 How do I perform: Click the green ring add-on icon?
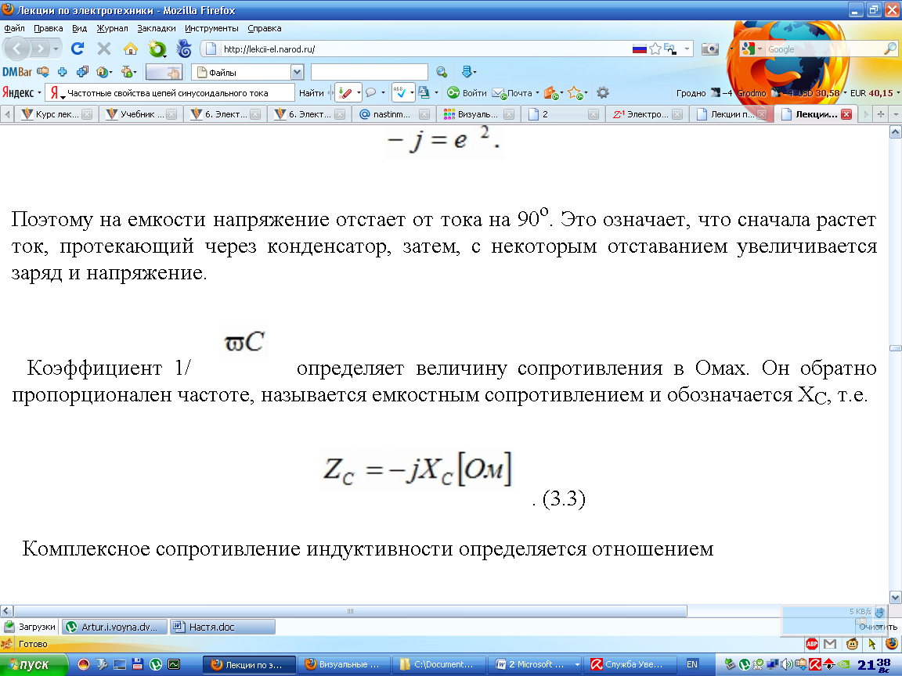(157, 49)
